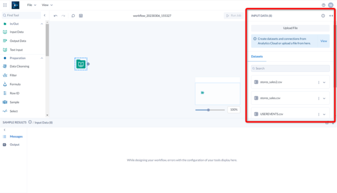This screenshot has height=193, width=337.
Task: Open the Output results view
Action: coord(11,144)
